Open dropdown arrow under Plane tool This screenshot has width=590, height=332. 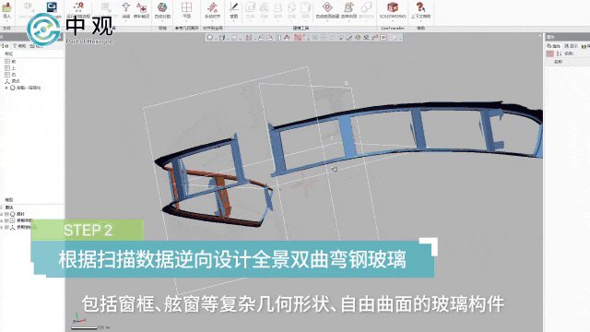click(186, 20)
